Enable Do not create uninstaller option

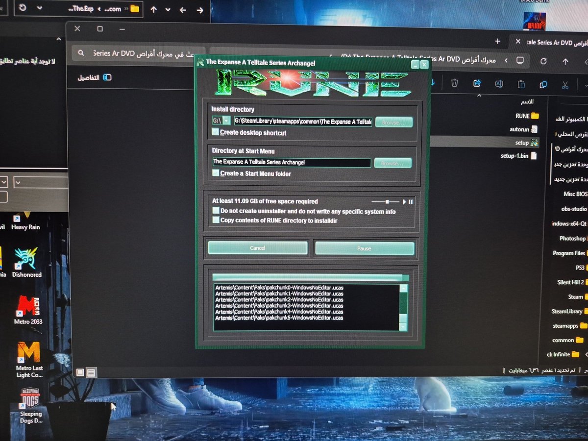(216, 211)
